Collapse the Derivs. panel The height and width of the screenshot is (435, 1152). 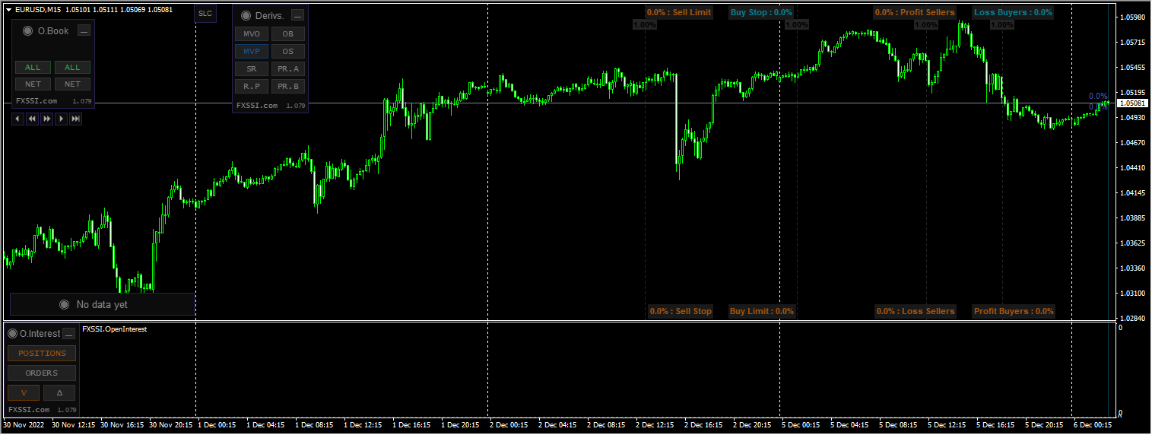(298, 15)
